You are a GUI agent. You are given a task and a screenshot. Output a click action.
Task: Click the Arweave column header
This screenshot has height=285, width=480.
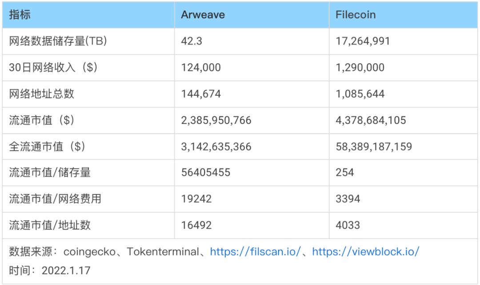tap(203, 15)
